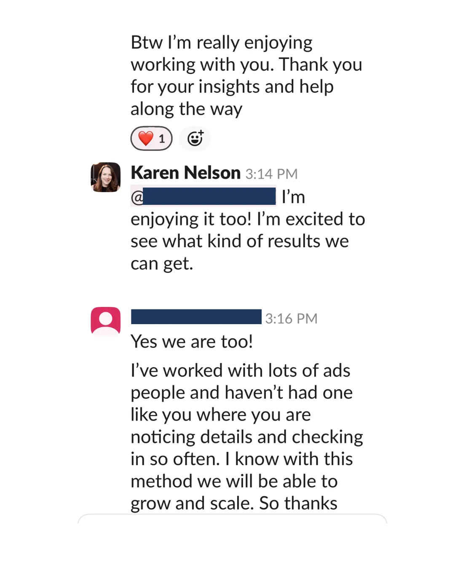Click the 3:16 PM timestamp link
This screenshot has height=569, width=455.
291,318
